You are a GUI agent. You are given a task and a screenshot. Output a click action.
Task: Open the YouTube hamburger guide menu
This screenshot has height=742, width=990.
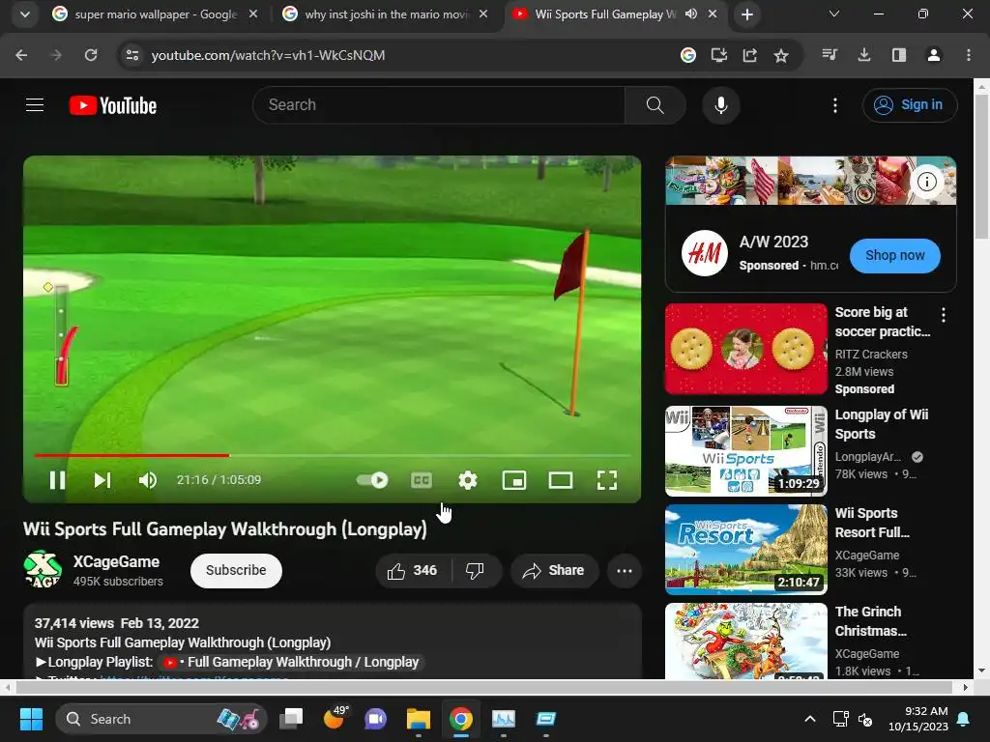click(35, 104)
